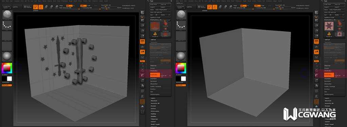The image size is (347, 127).
Task: Toggle the orange Local button in left window
Action: (x=142, y=52)
